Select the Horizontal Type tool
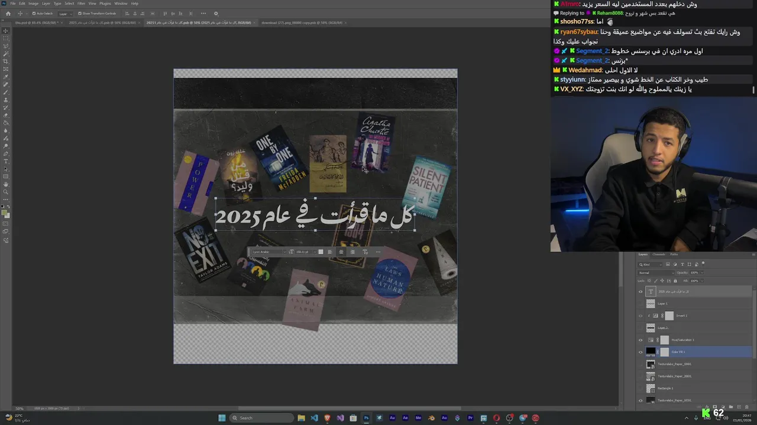757x425 pixels. pyautogui.click(x=5, y=161)
